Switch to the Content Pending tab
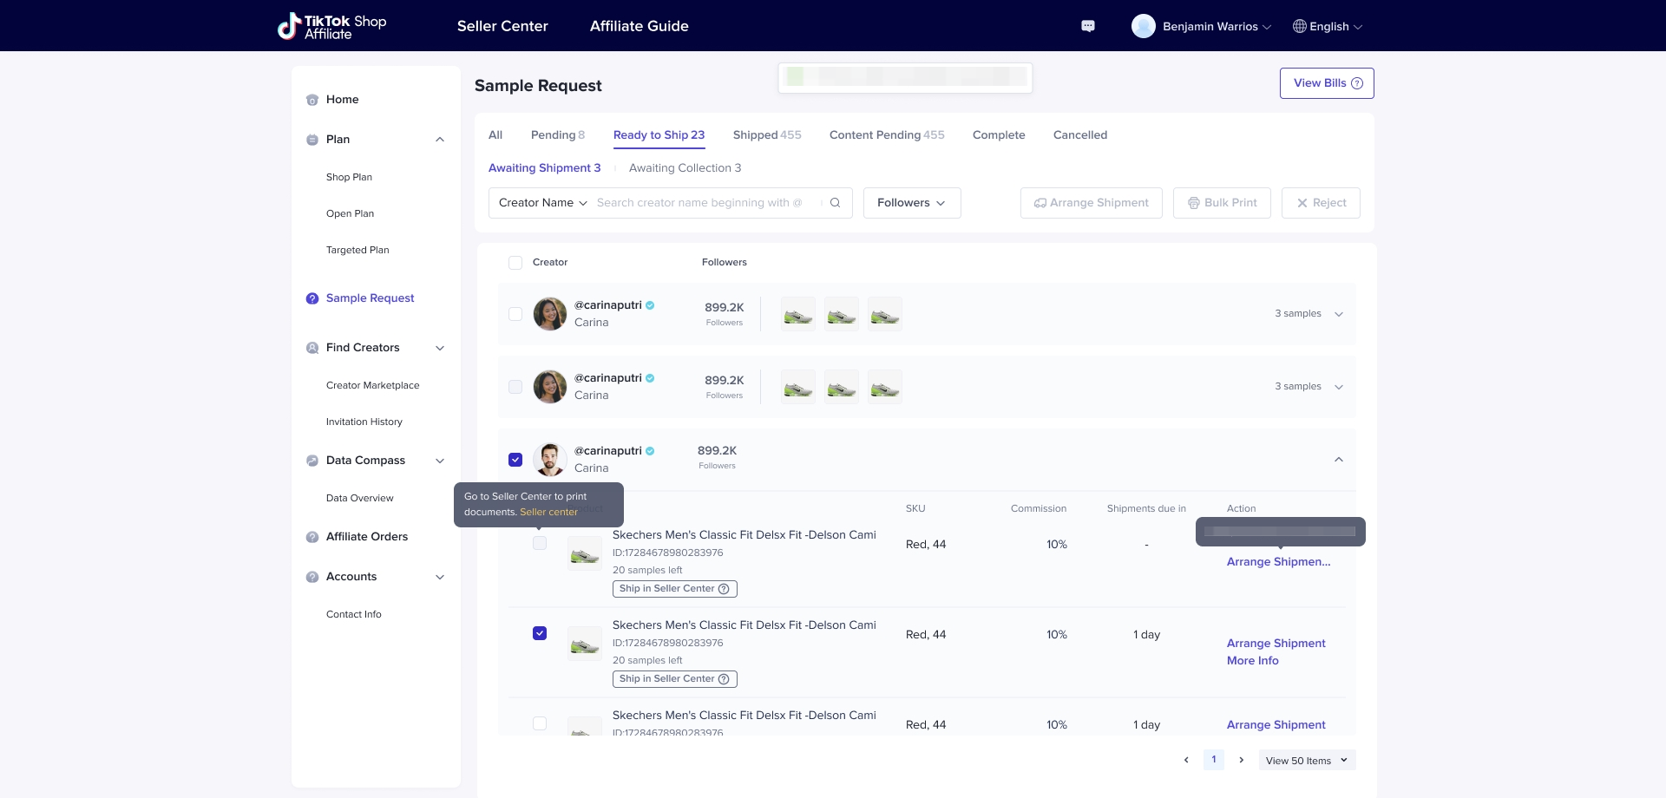 pyautogui.click(x=887, y=135)
